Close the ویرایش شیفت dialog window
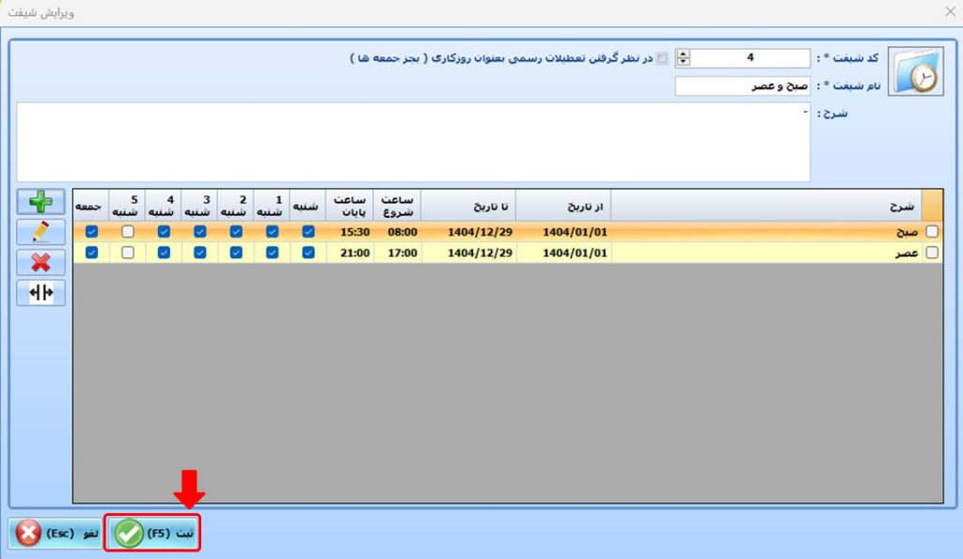This screenshot has width=963, height=559. tap(949, 12)
